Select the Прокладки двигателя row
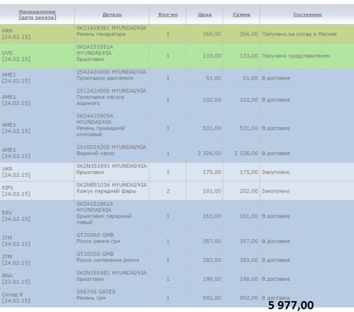Viewport: 354px width, 312px height. (x=177, y=78)
